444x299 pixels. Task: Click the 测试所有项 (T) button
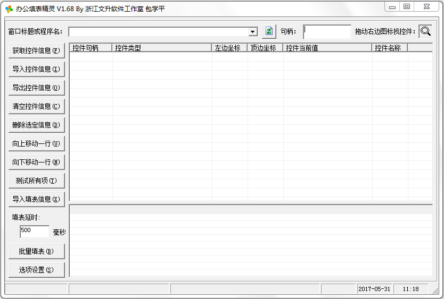(x=37, y=181)
